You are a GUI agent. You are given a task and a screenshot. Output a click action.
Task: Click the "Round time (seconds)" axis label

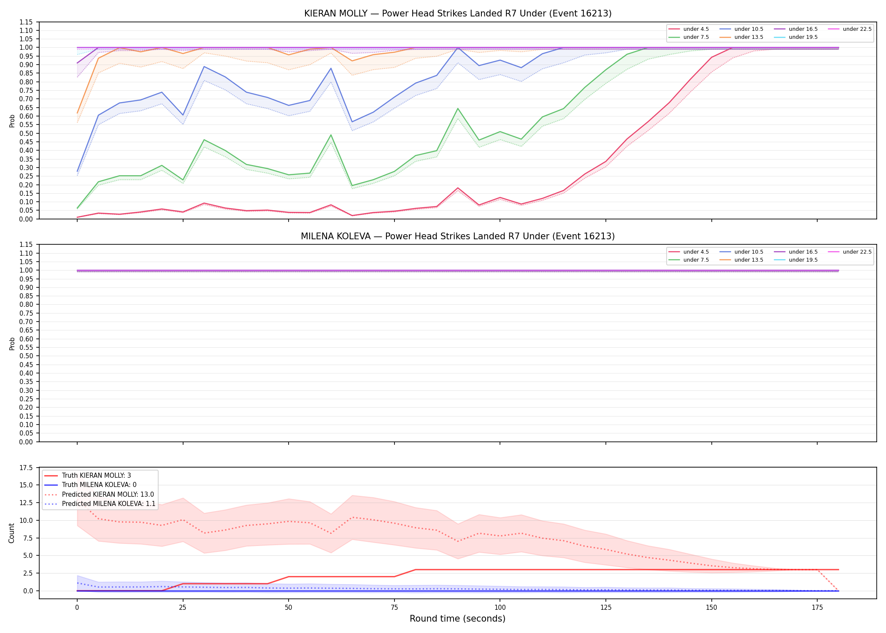pos(458,619)
